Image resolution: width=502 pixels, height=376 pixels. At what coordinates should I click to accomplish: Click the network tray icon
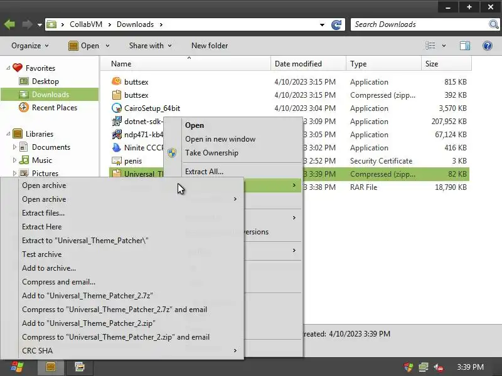424,367
